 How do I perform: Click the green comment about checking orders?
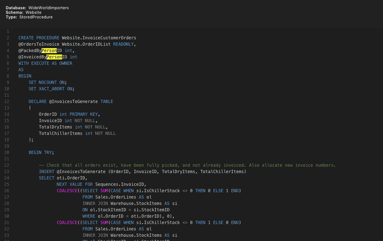coord(187,165)
